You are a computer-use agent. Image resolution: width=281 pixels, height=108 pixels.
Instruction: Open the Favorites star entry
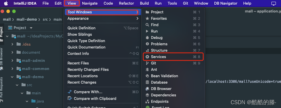[173, 18]
